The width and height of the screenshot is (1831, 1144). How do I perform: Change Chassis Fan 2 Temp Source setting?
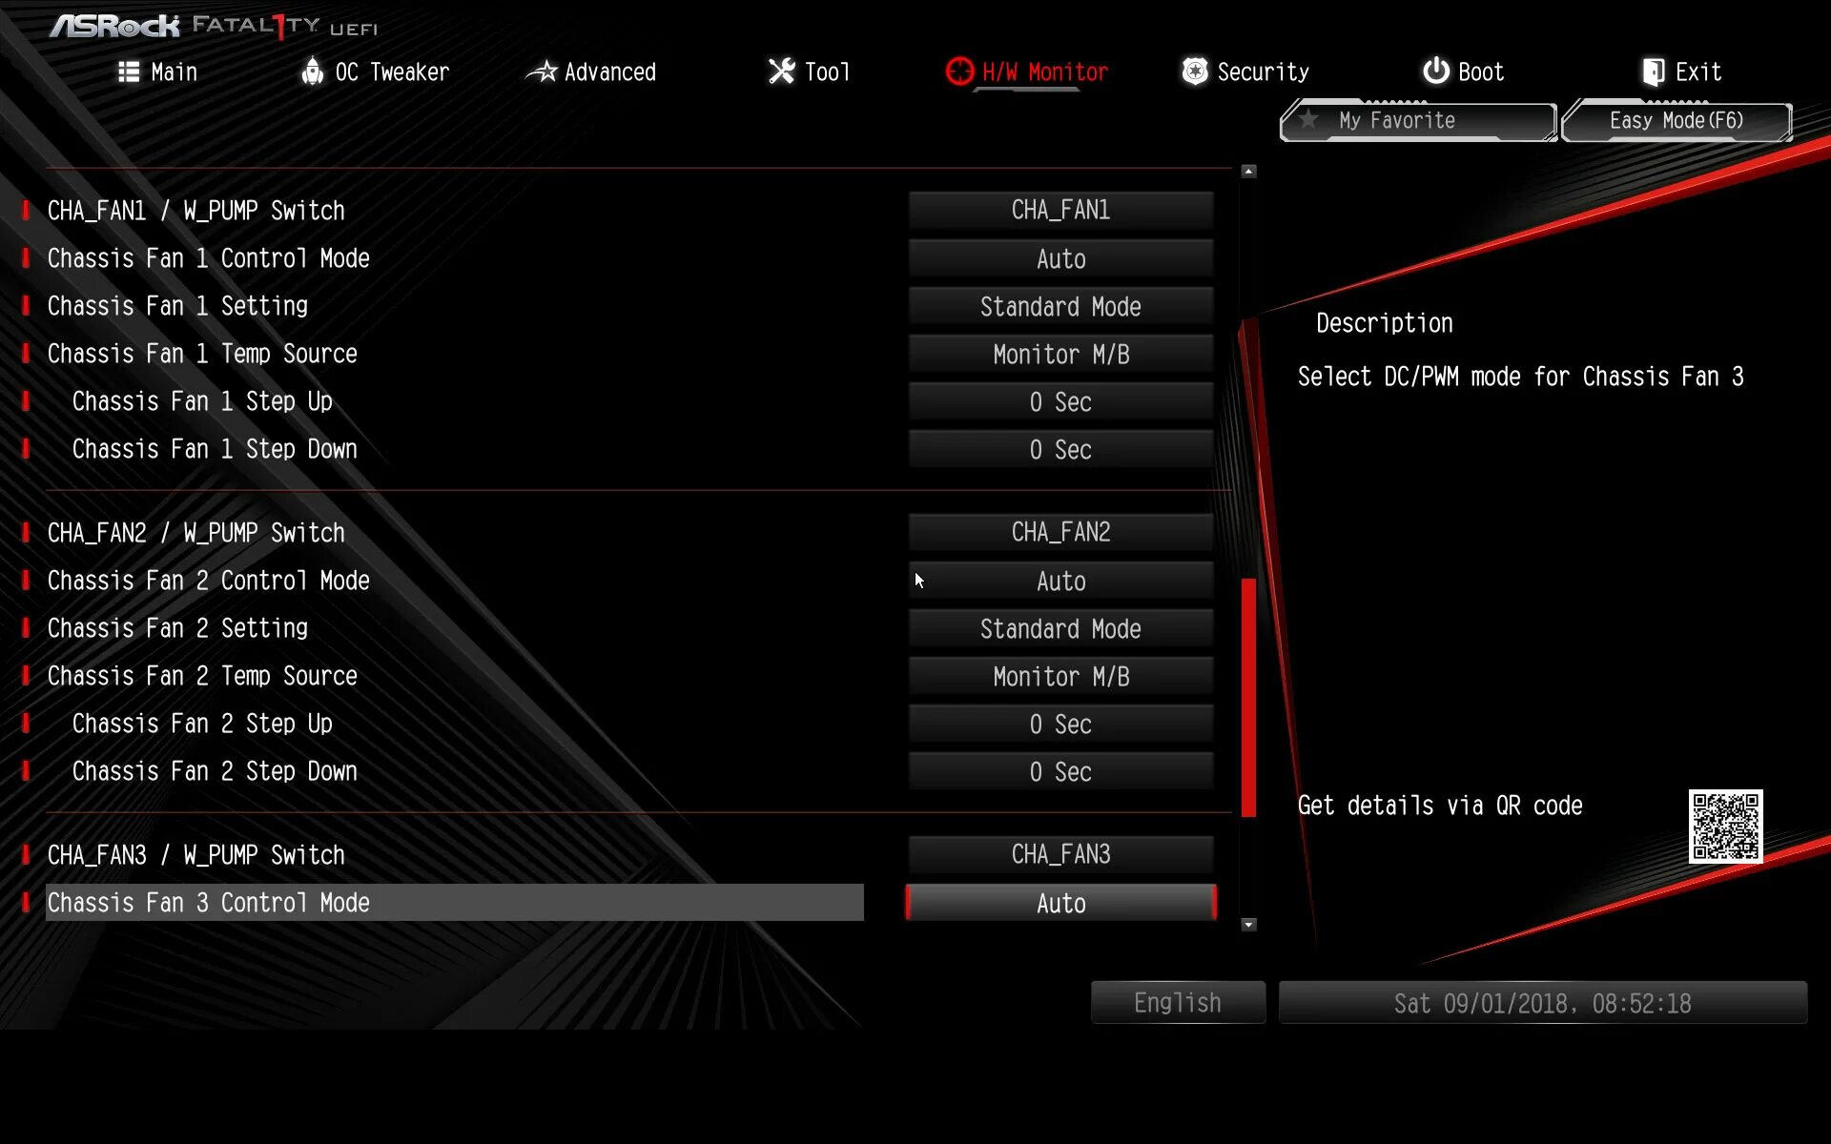(1060, 676)
